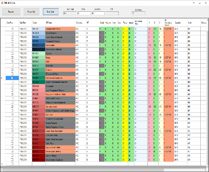The height and width of the screenshot is (172, 209).
Task: Uncheck ShowRow for Child Labor row
Action: coord(12,115)
